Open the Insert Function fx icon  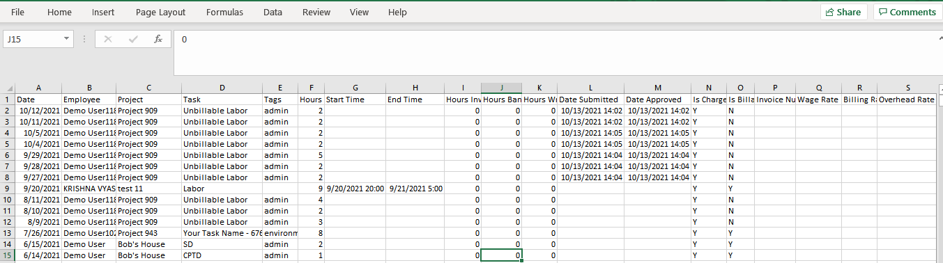coord(158,40)
